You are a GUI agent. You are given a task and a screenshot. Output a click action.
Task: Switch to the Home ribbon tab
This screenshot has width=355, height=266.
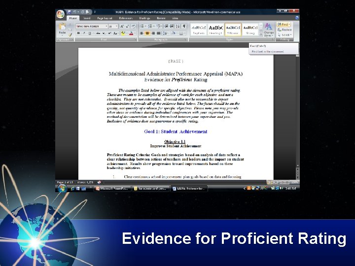[73, 18]
